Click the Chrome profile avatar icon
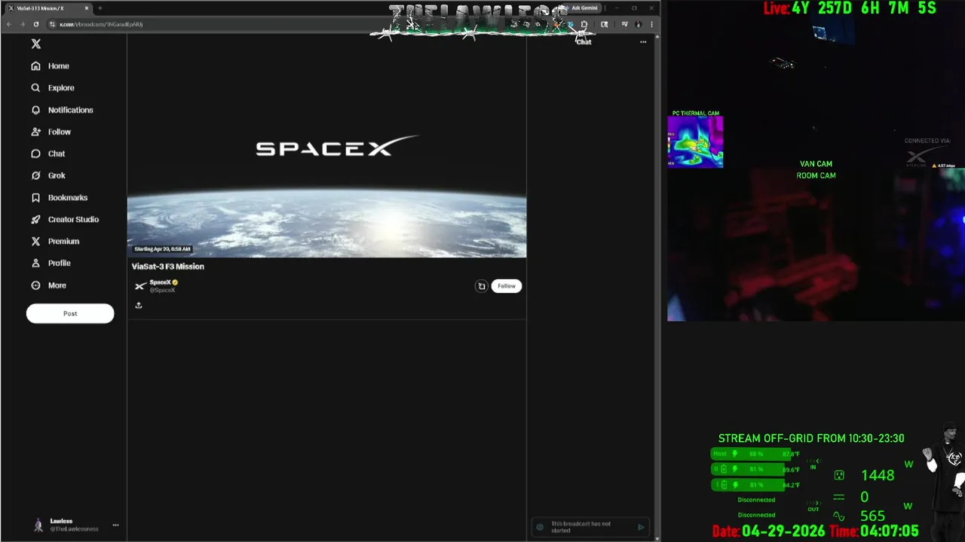 coord(638,24)
